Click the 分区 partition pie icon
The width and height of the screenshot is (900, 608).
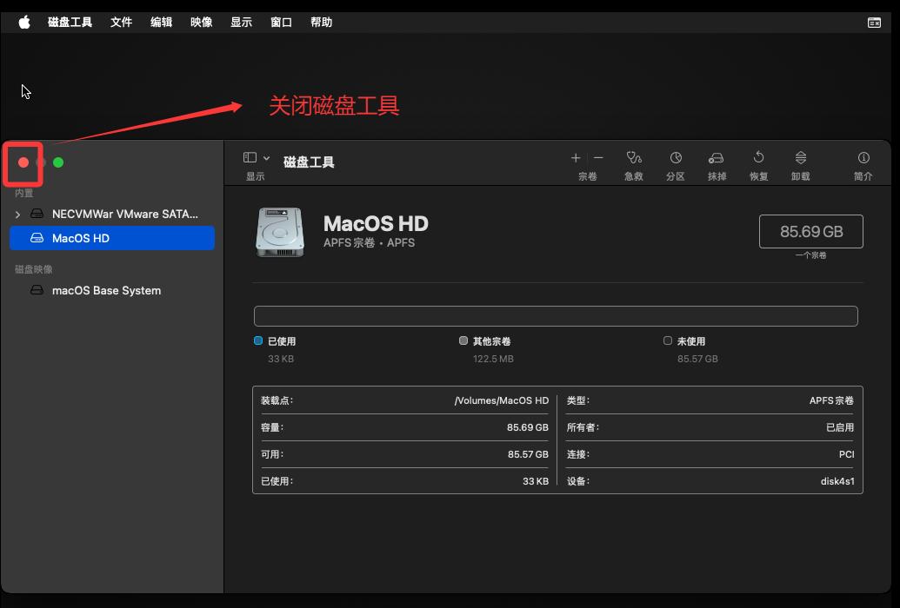point(676,158)
